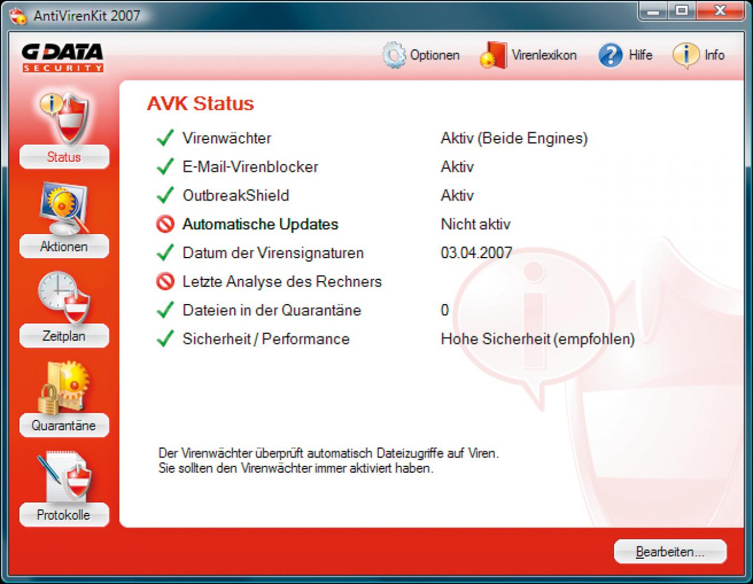Select the OutbreakShield status entry
The height and width of the screenshot is (584, 753).
[x=236, y=195]
